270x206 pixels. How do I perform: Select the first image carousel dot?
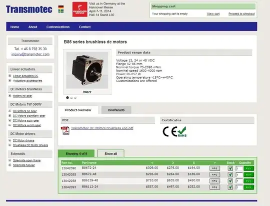pos(67,98)
